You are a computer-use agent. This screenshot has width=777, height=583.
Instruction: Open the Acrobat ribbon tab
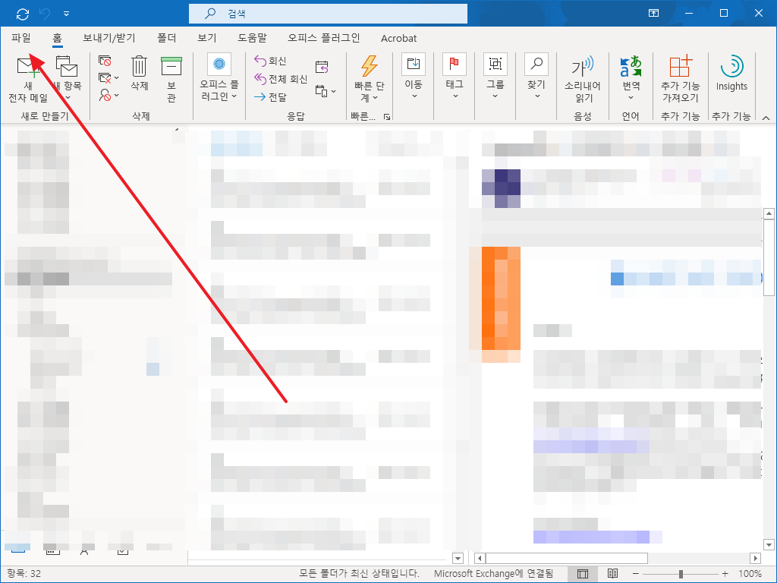click(398, 38)
